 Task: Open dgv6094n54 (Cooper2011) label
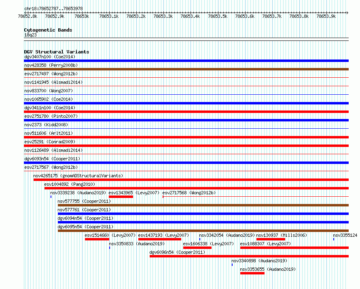click(85, 218)
